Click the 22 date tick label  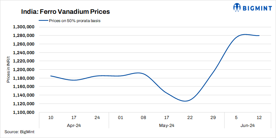click(190, 118)
